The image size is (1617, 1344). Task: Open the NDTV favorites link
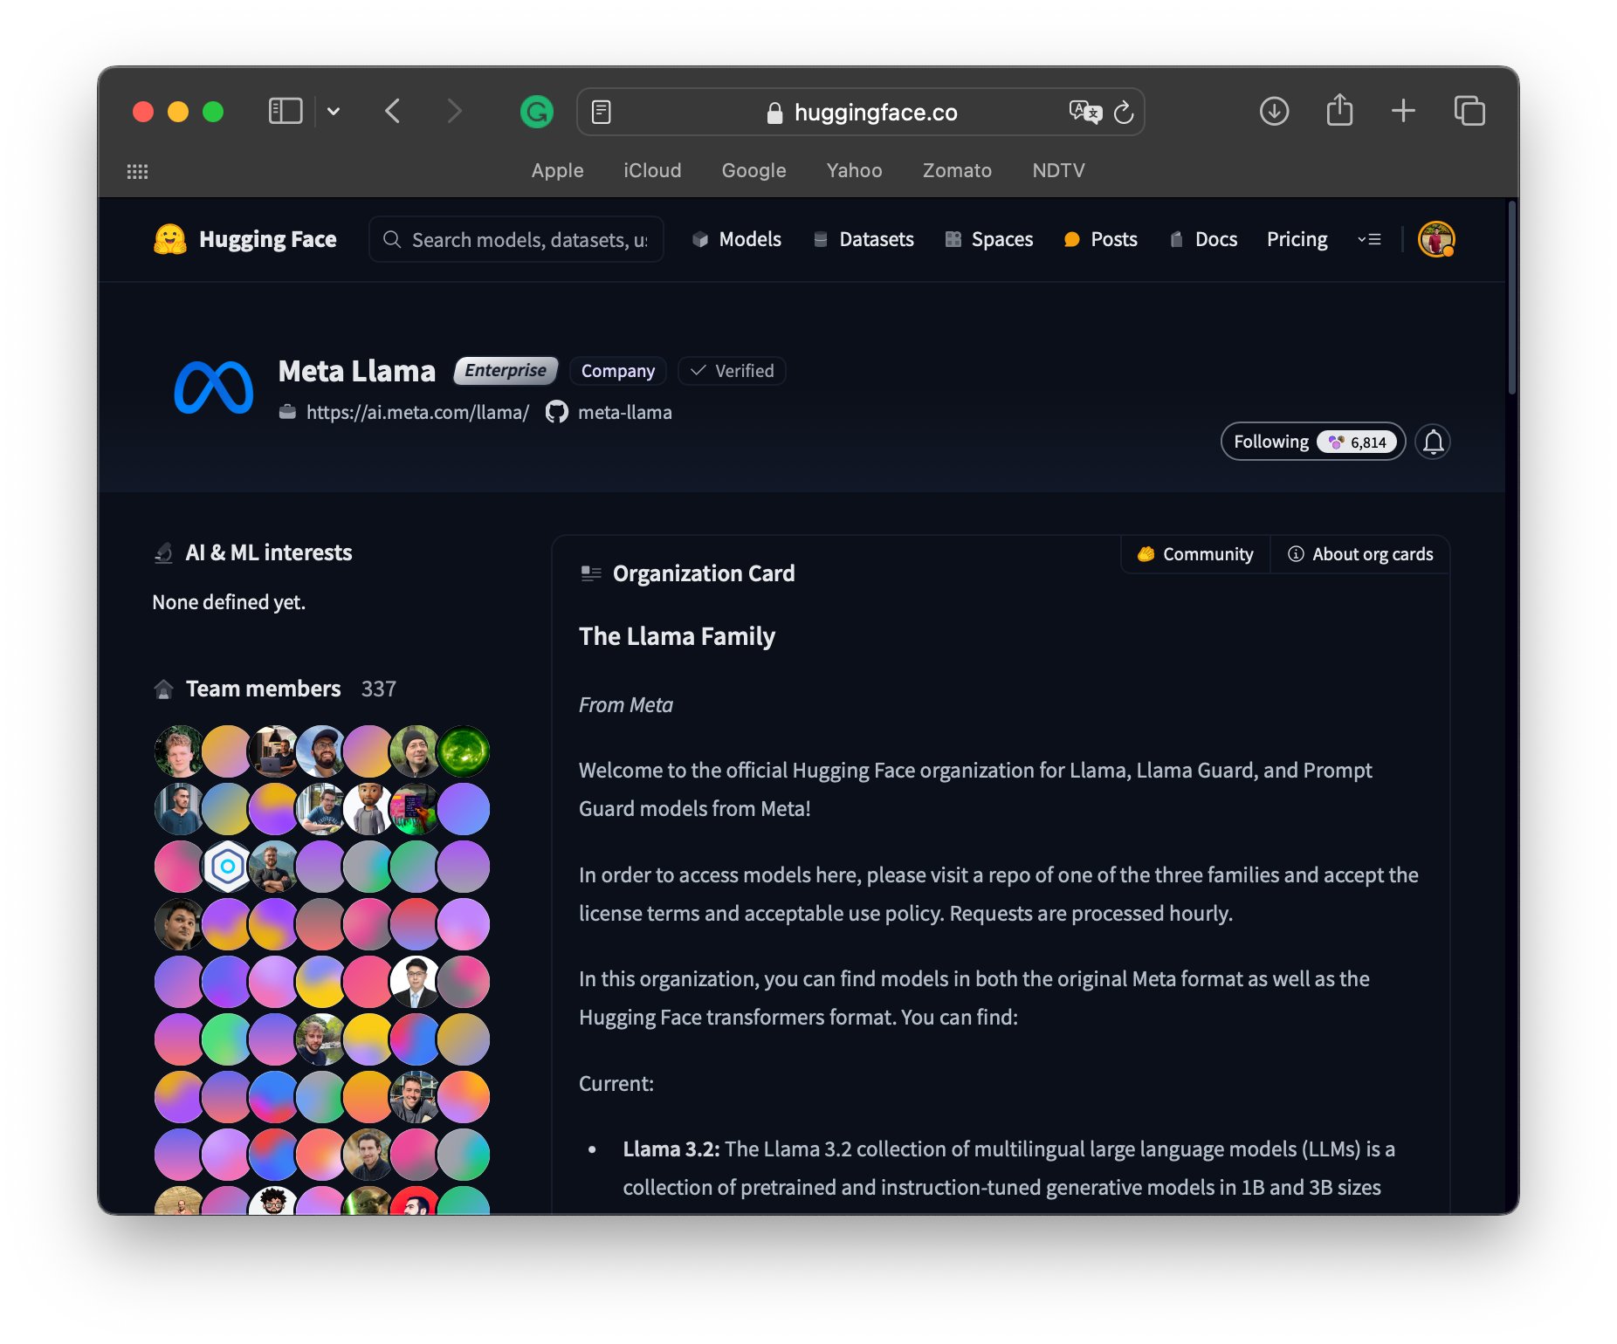[1058, 170]
